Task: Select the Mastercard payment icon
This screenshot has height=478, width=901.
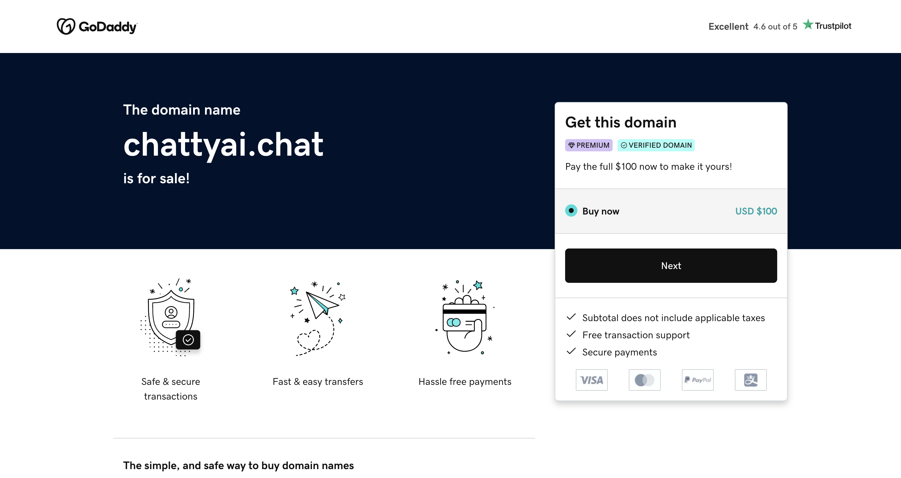Action: point(644,380)
